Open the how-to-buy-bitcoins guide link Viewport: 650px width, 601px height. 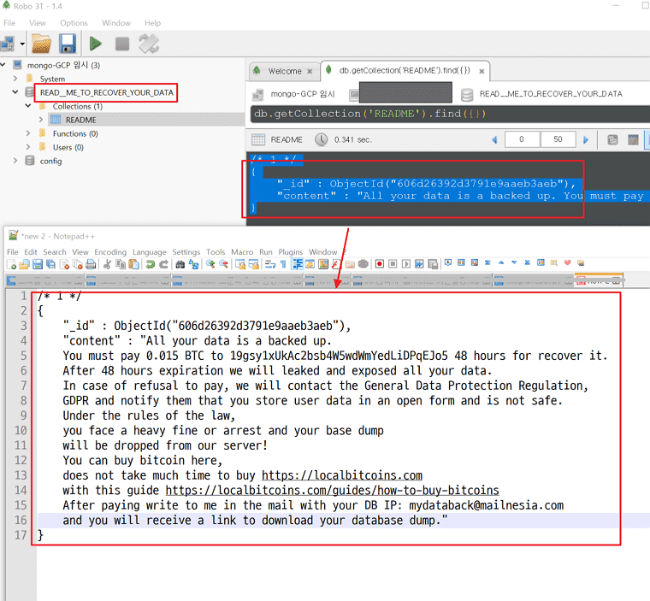click(x=332, y=491)
